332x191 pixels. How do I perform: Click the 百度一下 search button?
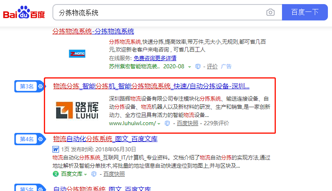305,12
